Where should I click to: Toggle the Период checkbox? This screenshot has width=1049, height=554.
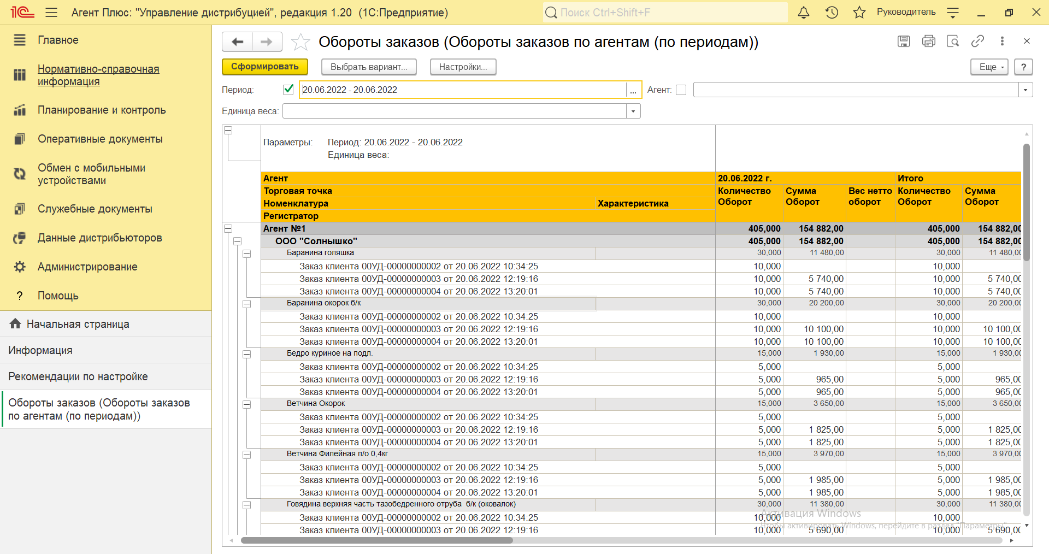pos(288,89)
